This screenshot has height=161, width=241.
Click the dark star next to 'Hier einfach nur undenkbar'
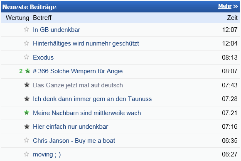[x=27, y=126]
